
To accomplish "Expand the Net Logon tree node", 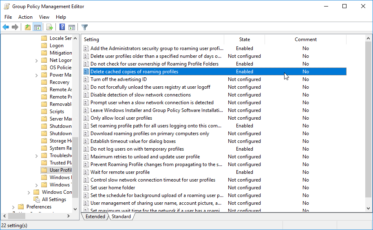I will click(37, 60).
